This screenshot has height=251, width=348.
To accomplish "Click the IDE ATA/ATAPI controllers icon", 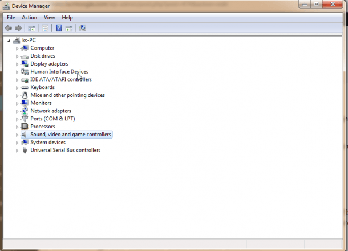I will 25,80.
